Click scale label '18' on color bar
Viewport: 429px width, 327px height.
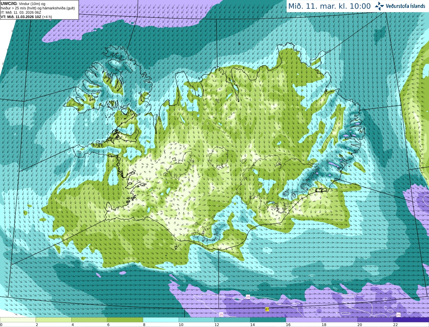tap(324, 325)
